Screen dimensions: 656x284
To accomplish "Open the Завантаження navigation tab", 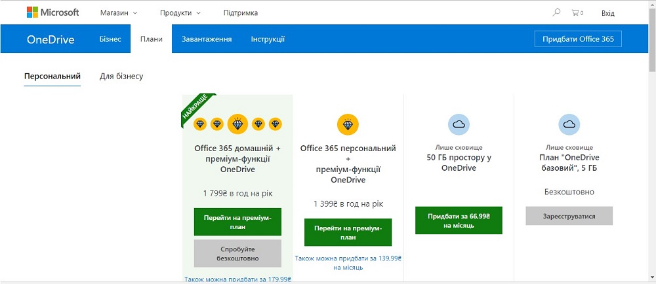I will coord(207,39).
